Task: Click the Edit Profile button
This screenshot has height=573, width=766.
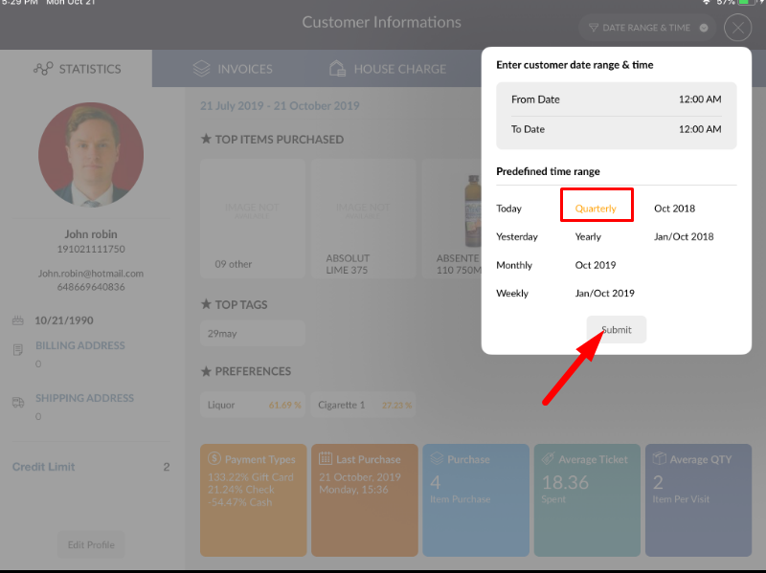Action: pos(91,545)
